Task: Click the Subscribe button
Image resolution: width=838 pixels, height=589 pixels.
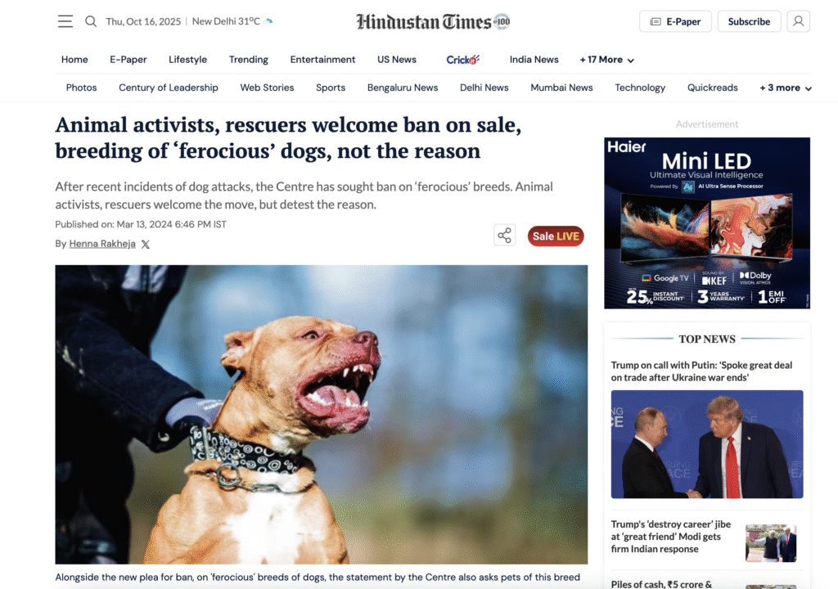Action: (749, 21)
